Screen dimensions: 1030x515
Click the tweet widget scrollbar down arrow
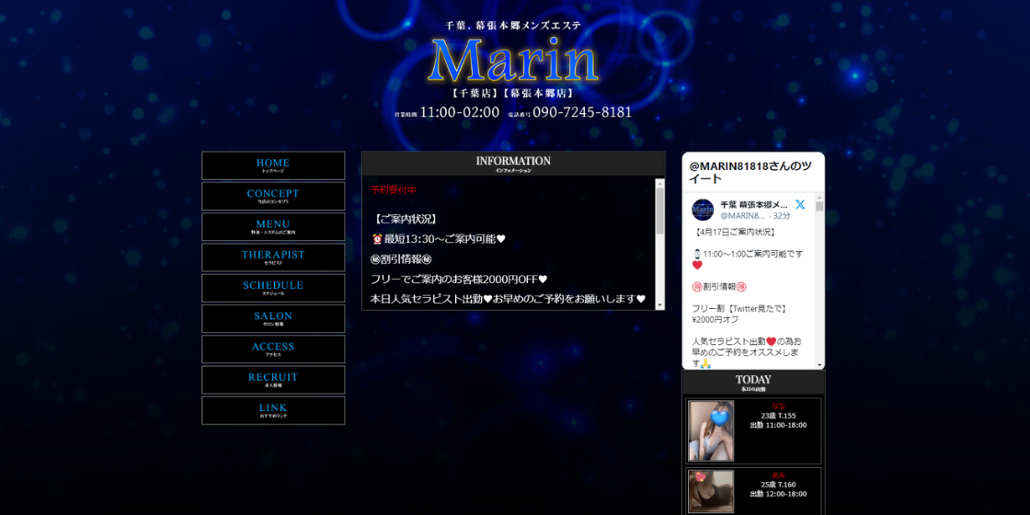pyautogui.click(x=819, y=364)
